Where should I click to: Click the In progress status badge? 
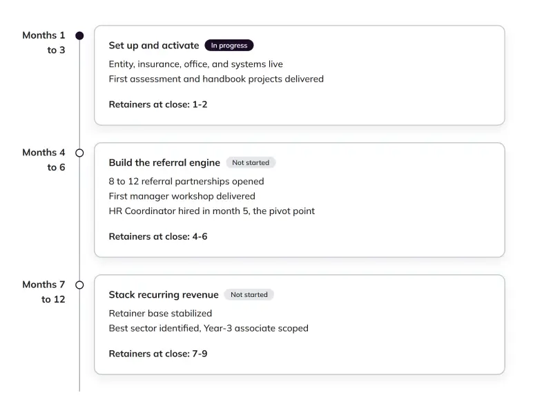click(x=229, y=45)
